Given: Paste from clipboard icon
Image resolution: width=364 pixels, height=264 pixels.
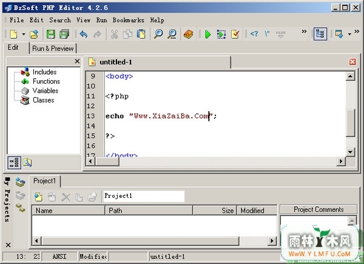Looking at the screenshot, I should [x=141, y=34].
